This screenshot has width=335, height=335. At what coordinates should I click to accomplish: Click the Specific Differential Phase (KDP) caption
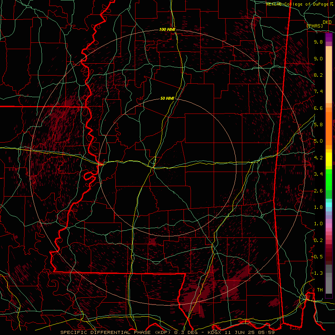(x=117, y=332)
